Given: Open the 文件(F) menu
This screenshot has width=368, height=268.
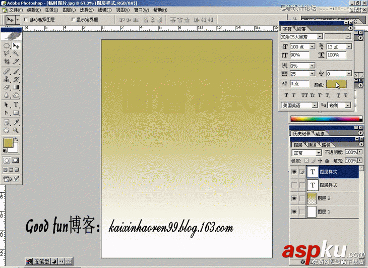Looking at the screenshot, I should coord(16,10).
